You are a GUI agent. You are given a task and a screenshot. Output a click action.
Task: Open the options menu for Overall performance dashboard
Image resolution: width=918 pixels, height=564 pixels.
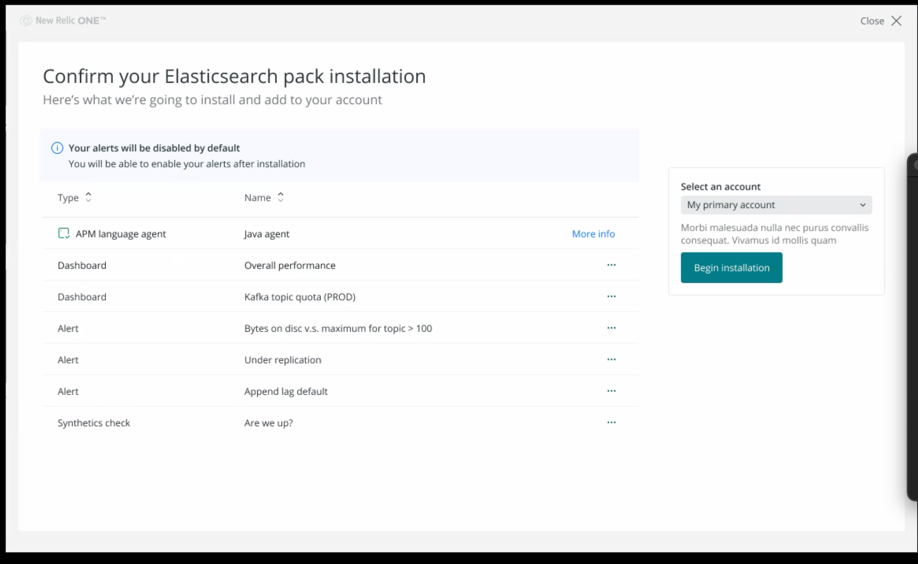611,265
